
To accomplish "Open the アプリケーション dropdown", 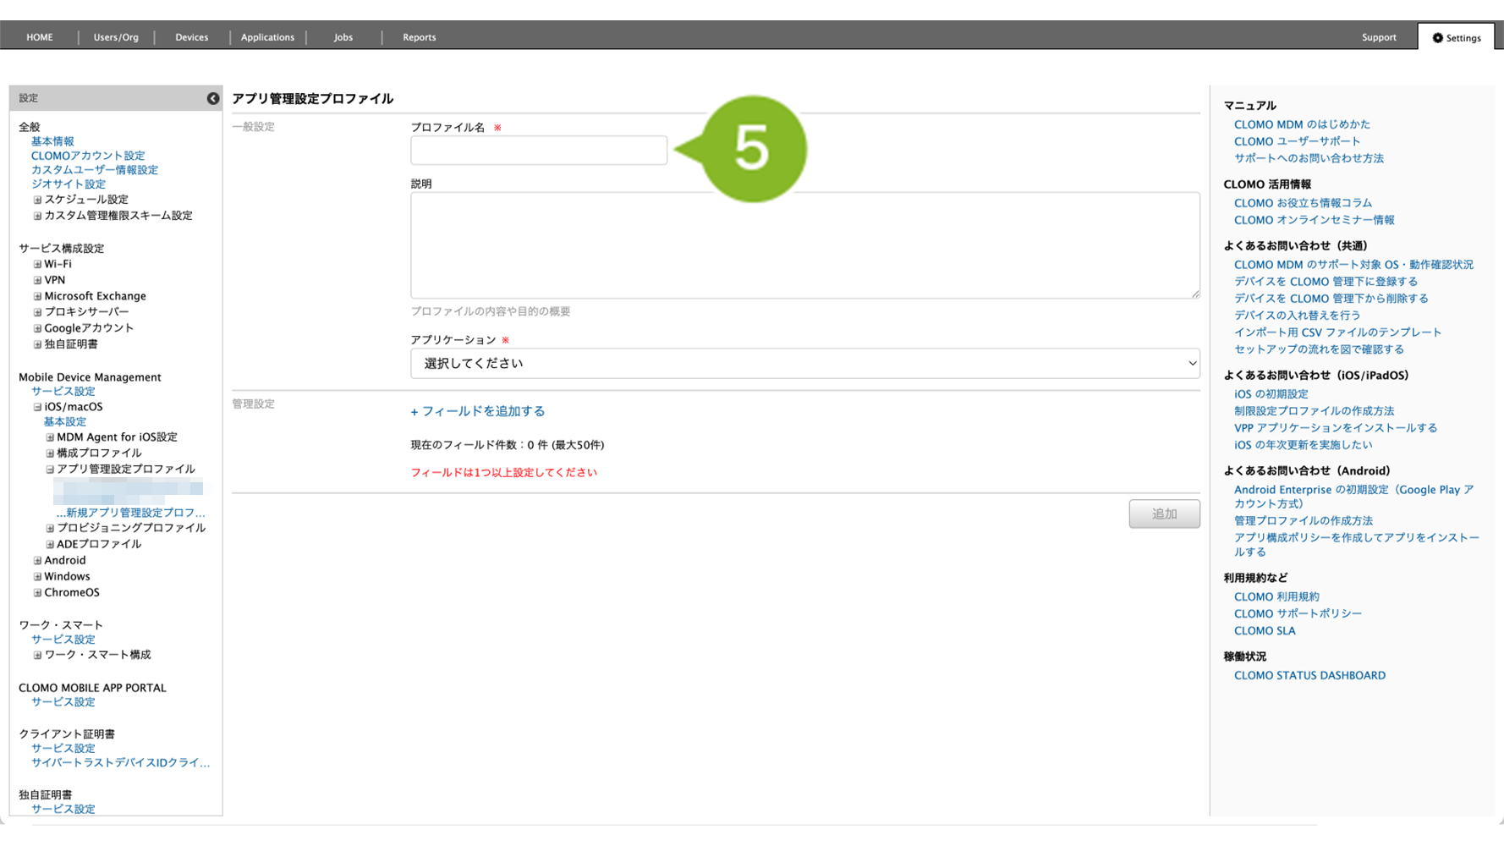I will click(804, 364).
